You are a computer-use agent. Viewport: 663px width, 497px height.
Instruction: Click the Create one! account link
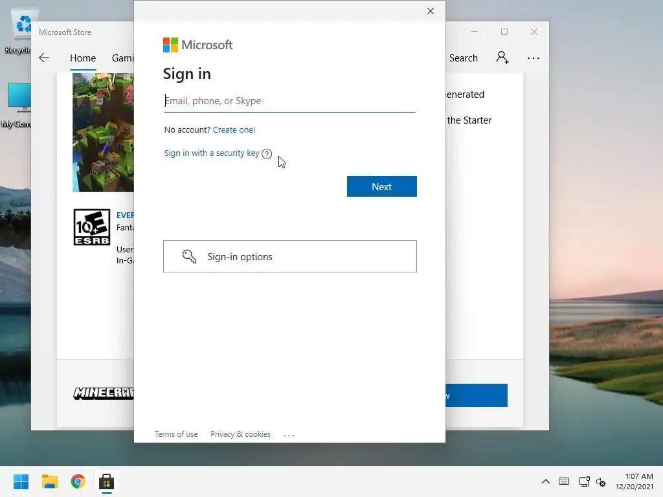click(x=234, y=129)
